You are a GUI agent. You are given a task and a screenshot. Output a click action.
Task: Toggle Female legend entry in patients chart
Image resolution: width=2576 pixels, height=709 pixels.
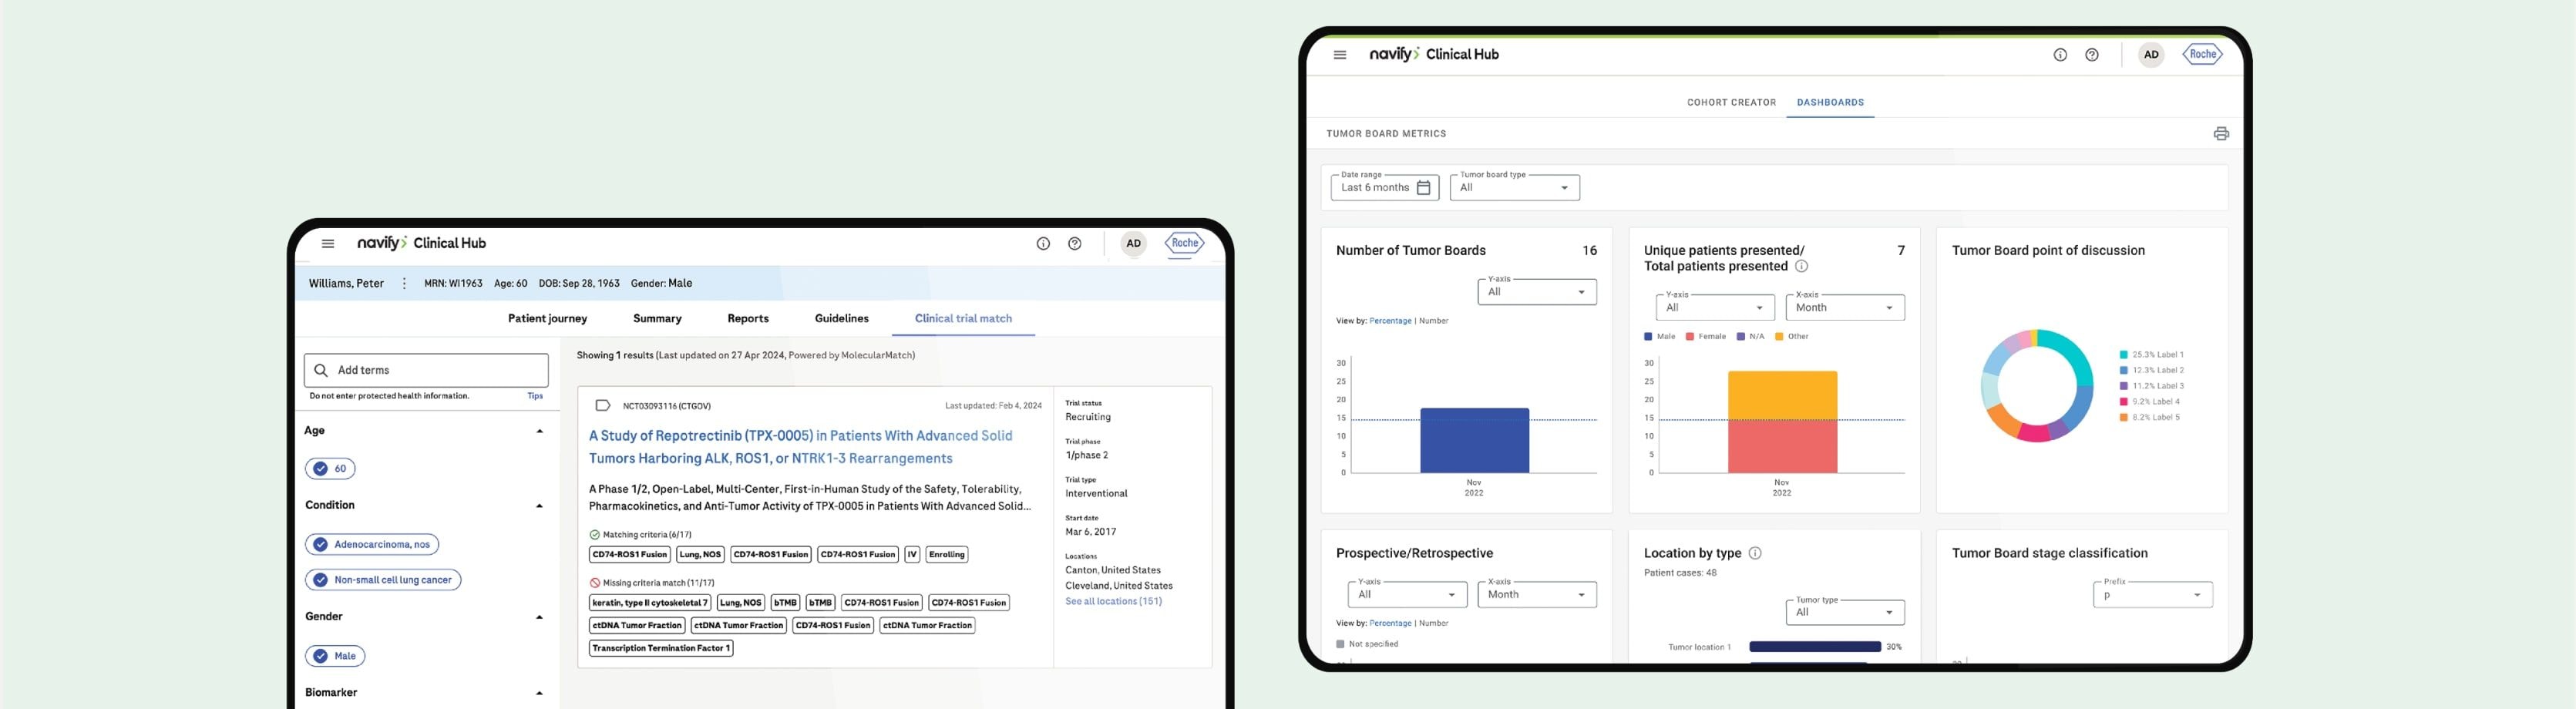(1706, 337)
